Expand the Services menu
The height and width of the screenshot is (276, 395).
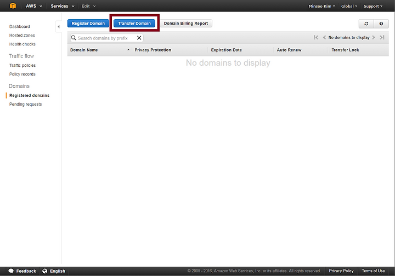click(63, 6)
